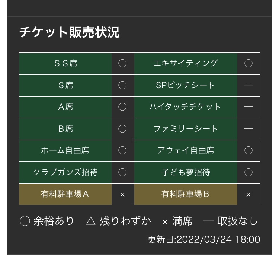Click the × mark for 有料駐車場Ｂ
279x255 pixels.
click(248, 195)
